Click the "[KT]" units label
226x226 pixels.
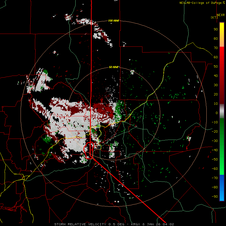point(214,17)
